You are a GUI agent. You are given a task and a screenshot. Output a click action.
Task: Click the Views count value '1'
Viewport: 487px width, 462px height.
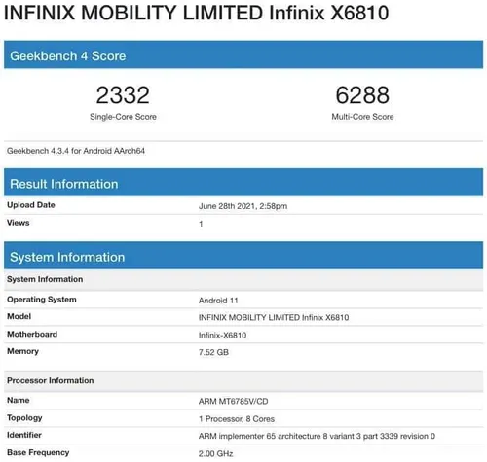pyautogui.click(x=201, y=224)
